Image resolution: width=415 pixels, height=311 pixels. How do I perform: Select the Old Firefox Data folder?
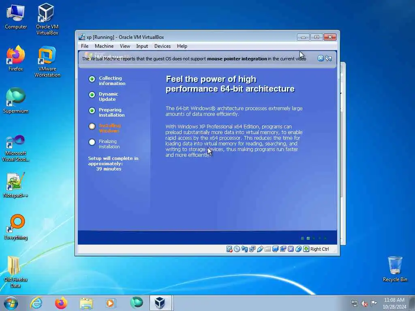15,272
